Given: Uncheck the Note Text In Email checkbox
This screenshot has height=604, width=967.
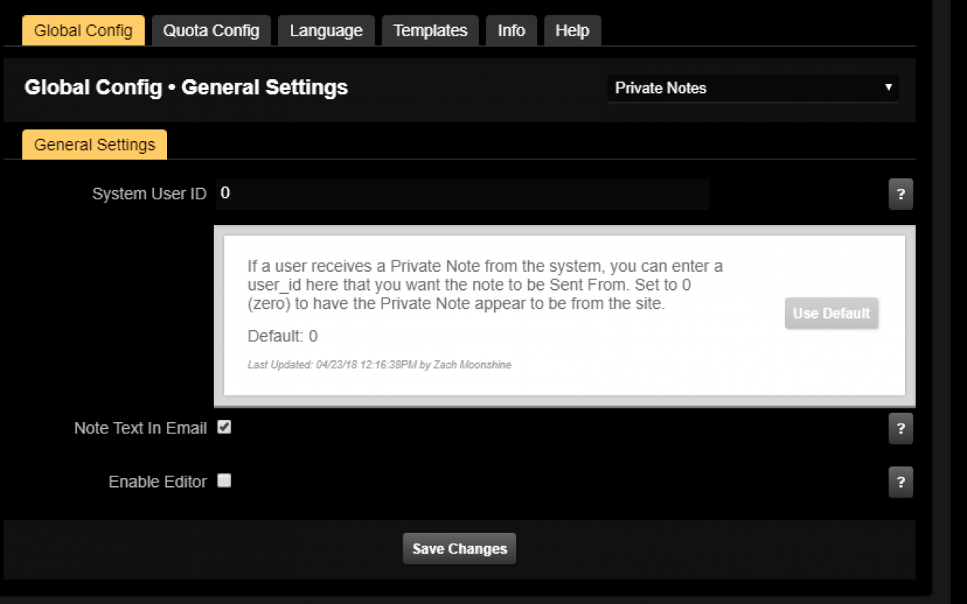Looking at the screenshot, I should pyautogui.click(x=224, y=427).
